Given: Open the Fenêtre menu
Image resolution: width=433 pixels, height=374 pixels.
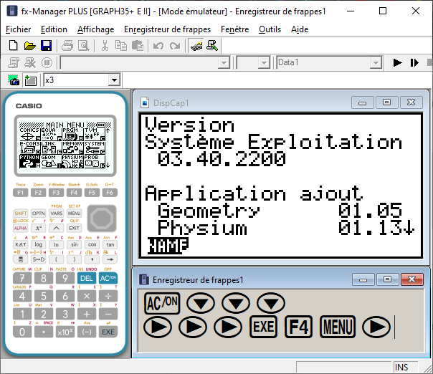Looking at the screenshot, I should [x=234, y=29].
